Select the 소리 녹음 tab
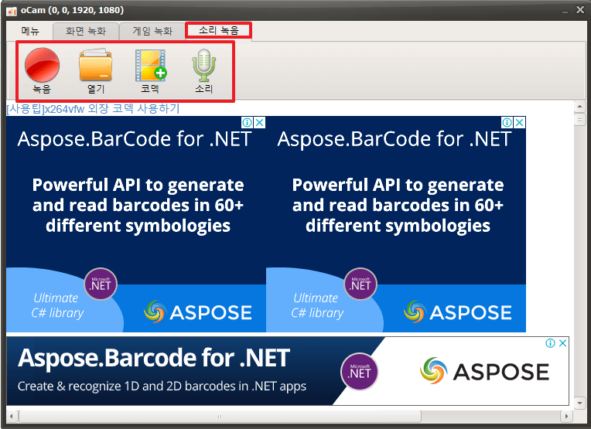Screen dimensions: 591x429 (219, 30)
